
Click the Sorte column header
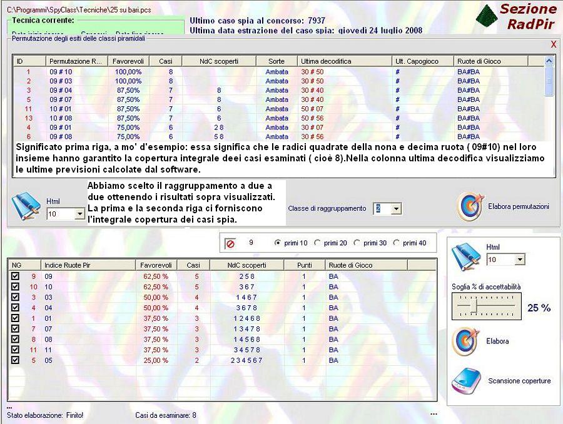tap(276, 61)
